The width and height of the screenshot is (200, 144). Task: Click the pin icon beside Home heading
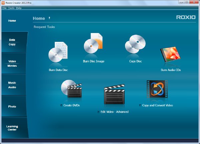tap(49, 18)
